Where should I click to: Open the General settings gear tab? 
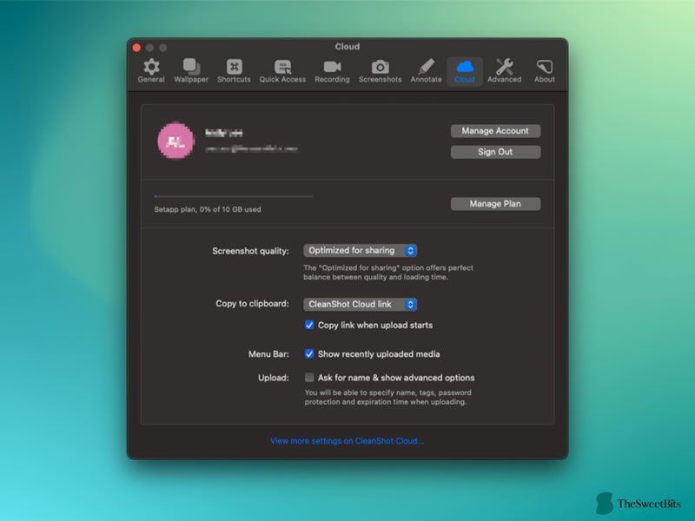click(151, 71)
